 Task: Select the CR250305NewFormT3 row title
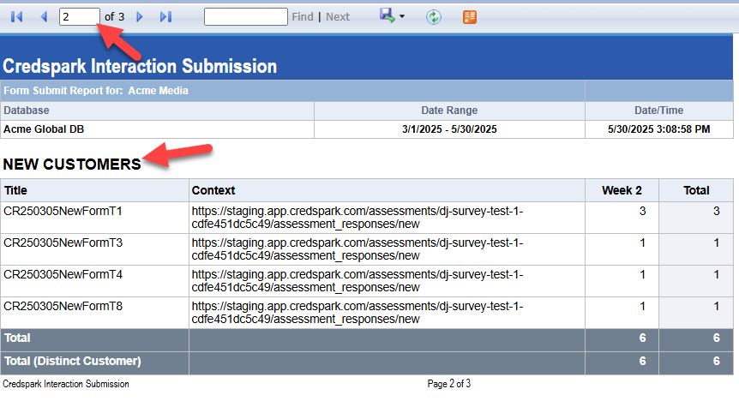pyautogui.click(x=63, y=242)
